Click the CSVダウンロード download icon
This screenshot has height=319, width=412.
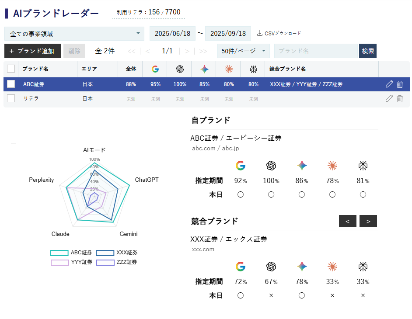pyautogui.click(x=260, y=33)
